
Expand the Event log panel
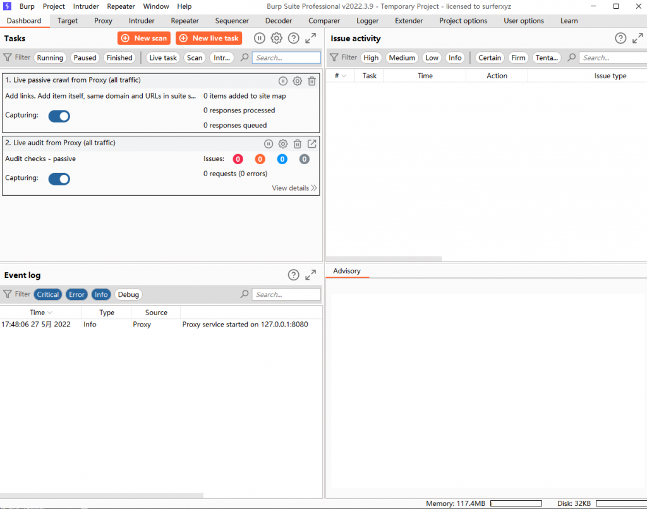coord(311,275)
